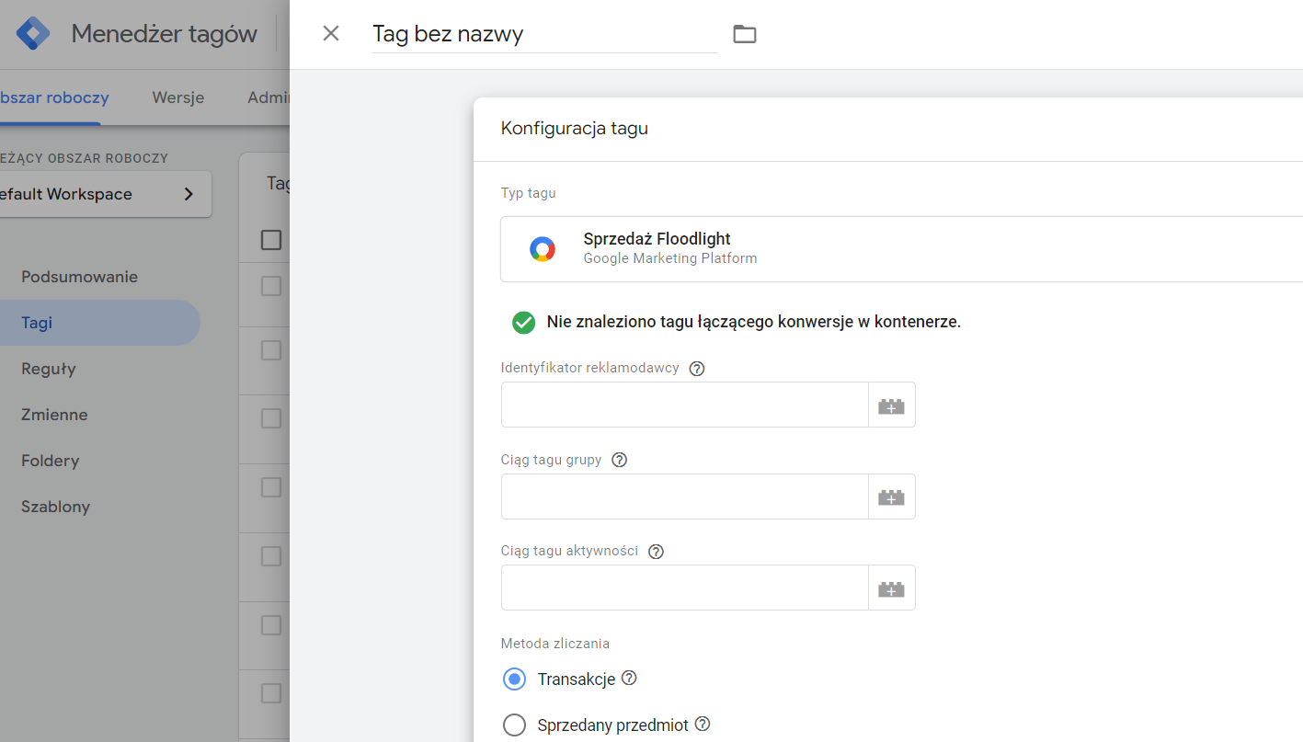Open help for Ciąg tagu aktywności
Viewport: 1303px width, 742px height.
tap(656, 552)
